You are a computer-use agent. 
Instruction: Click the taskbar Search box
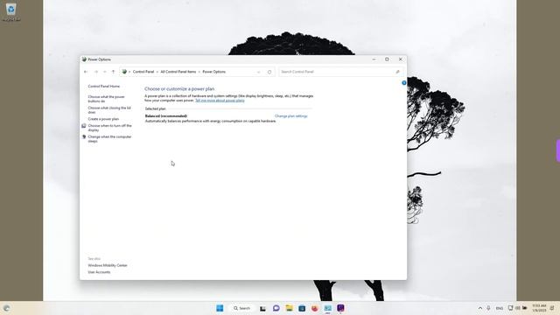click(241, 308)
